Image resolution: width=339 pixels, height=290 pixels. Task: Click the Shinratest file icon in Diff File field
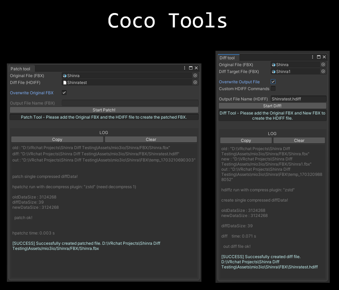(x=65, y=82)
